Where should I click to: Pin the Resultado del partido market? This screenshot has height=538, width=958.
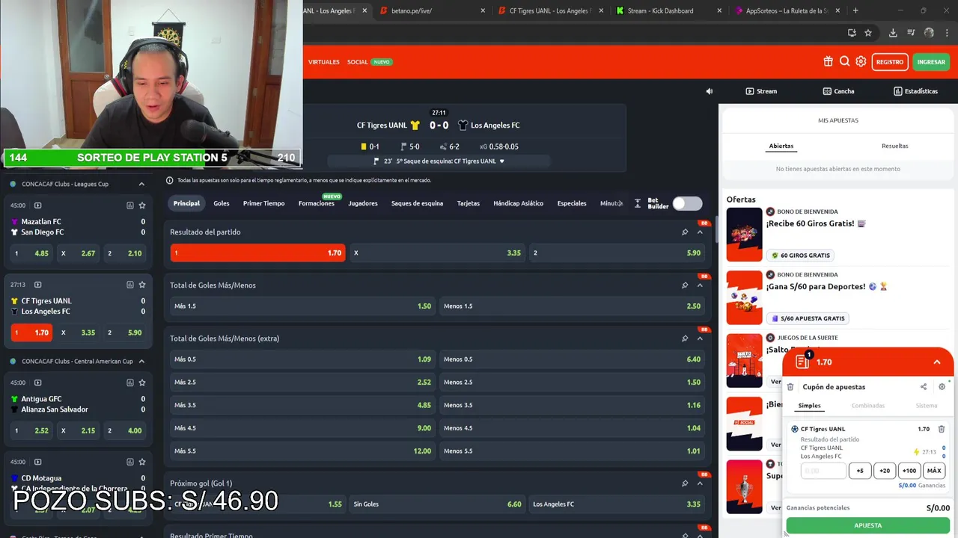coord(684,232)
